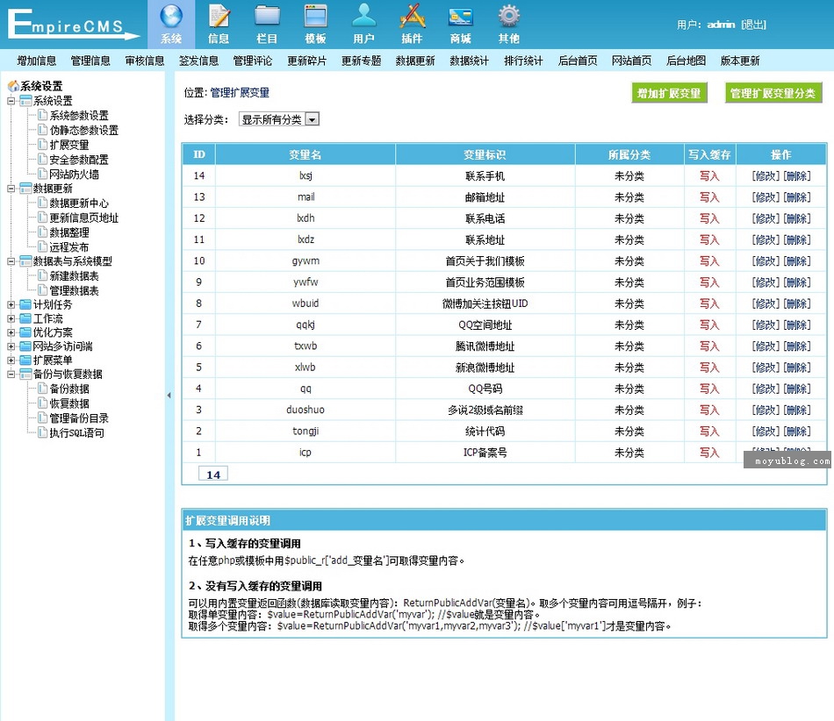Click the 首页关于我们模板 cell
Screen dimensions: 834x721
point(485,261)
